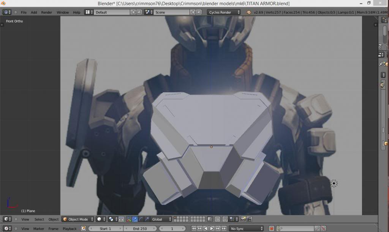Render OpenGL animation of viewport
The image size is (389, 232).
point(249,219)
